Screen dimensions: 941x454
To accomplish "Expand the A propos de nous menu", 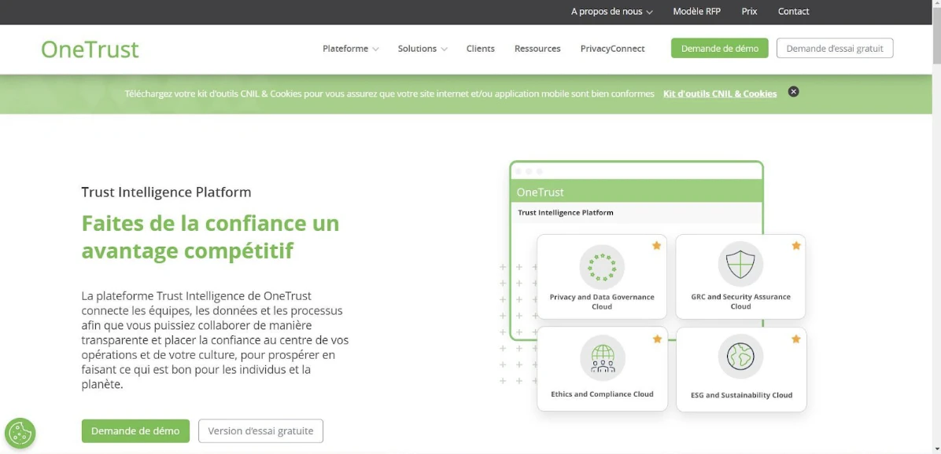I will pyautogui.click(x=611, y=11).
